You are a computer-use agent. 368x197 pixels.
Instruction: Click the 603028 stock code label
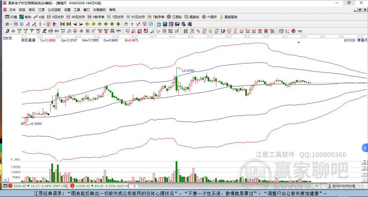349,40
